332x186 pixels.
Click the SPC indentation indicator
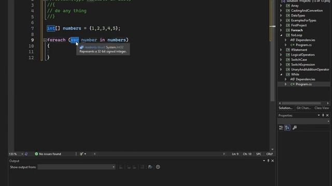(x=259, y=154)
